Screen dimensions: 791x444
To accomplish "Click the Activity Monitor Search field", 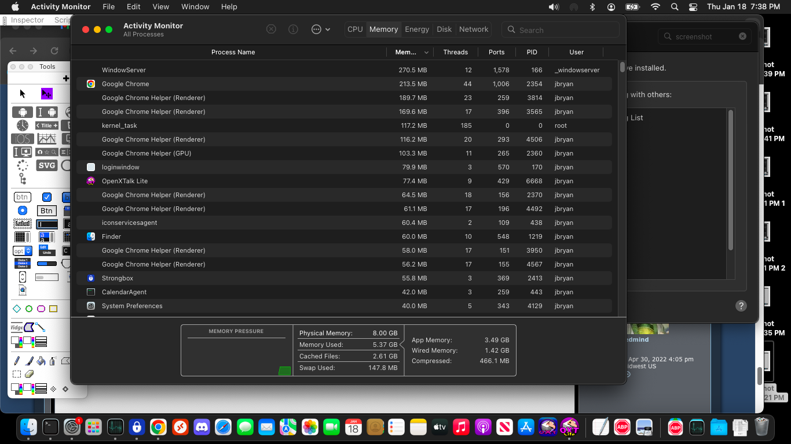I will pyautogui.click(x=561, y=30).
